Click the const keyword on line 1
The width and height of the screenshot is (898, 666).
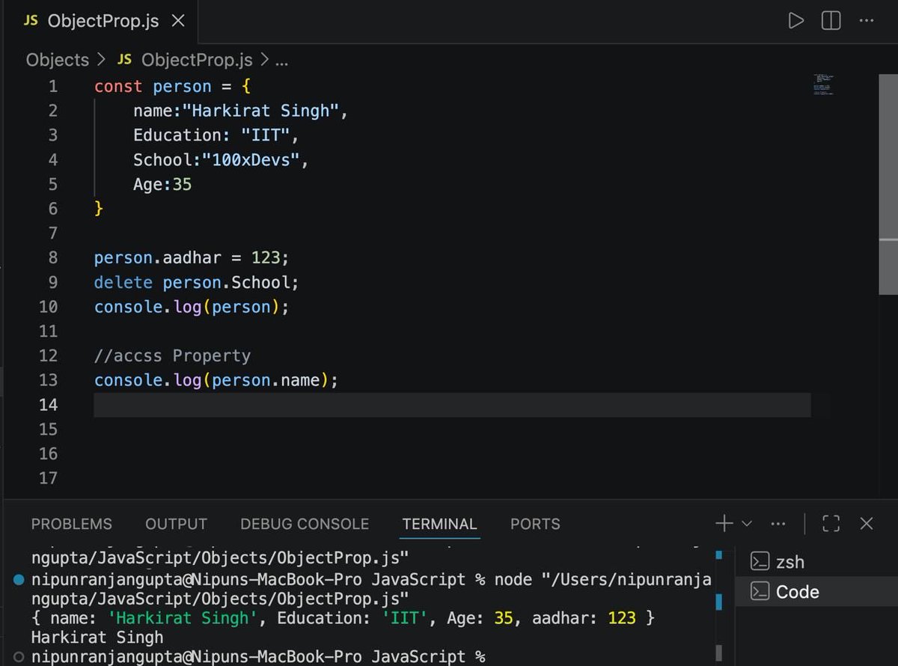[x=118, y=86]
